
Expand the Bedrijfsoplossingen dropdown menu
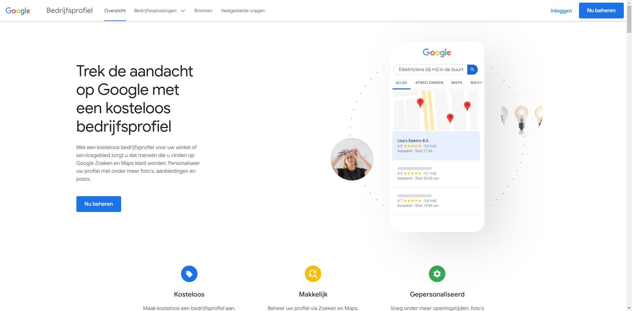[160, 11]
